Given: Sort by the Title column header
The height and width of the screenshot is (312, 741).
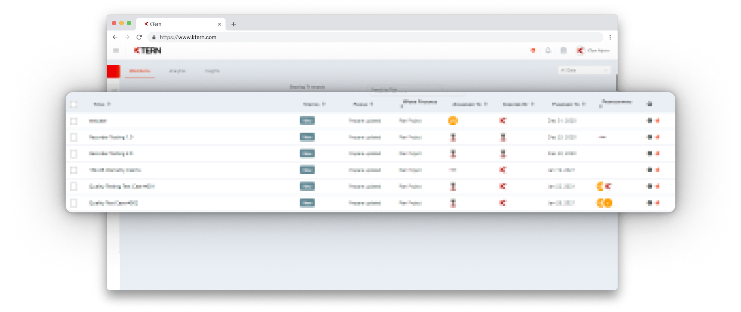Looking at the screenshot, I should (102, 104).
